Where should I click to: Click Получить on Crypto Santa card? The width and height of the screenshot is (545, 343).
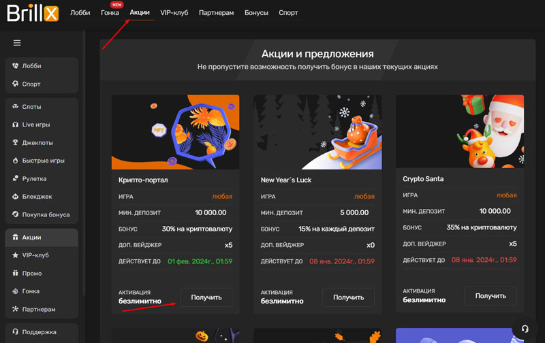click(490, 296)
